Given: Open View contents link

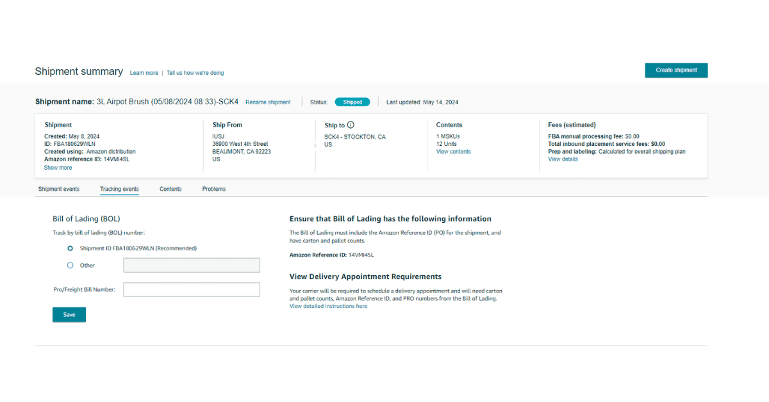Looking at the screenshot, I should click(453, 152).
